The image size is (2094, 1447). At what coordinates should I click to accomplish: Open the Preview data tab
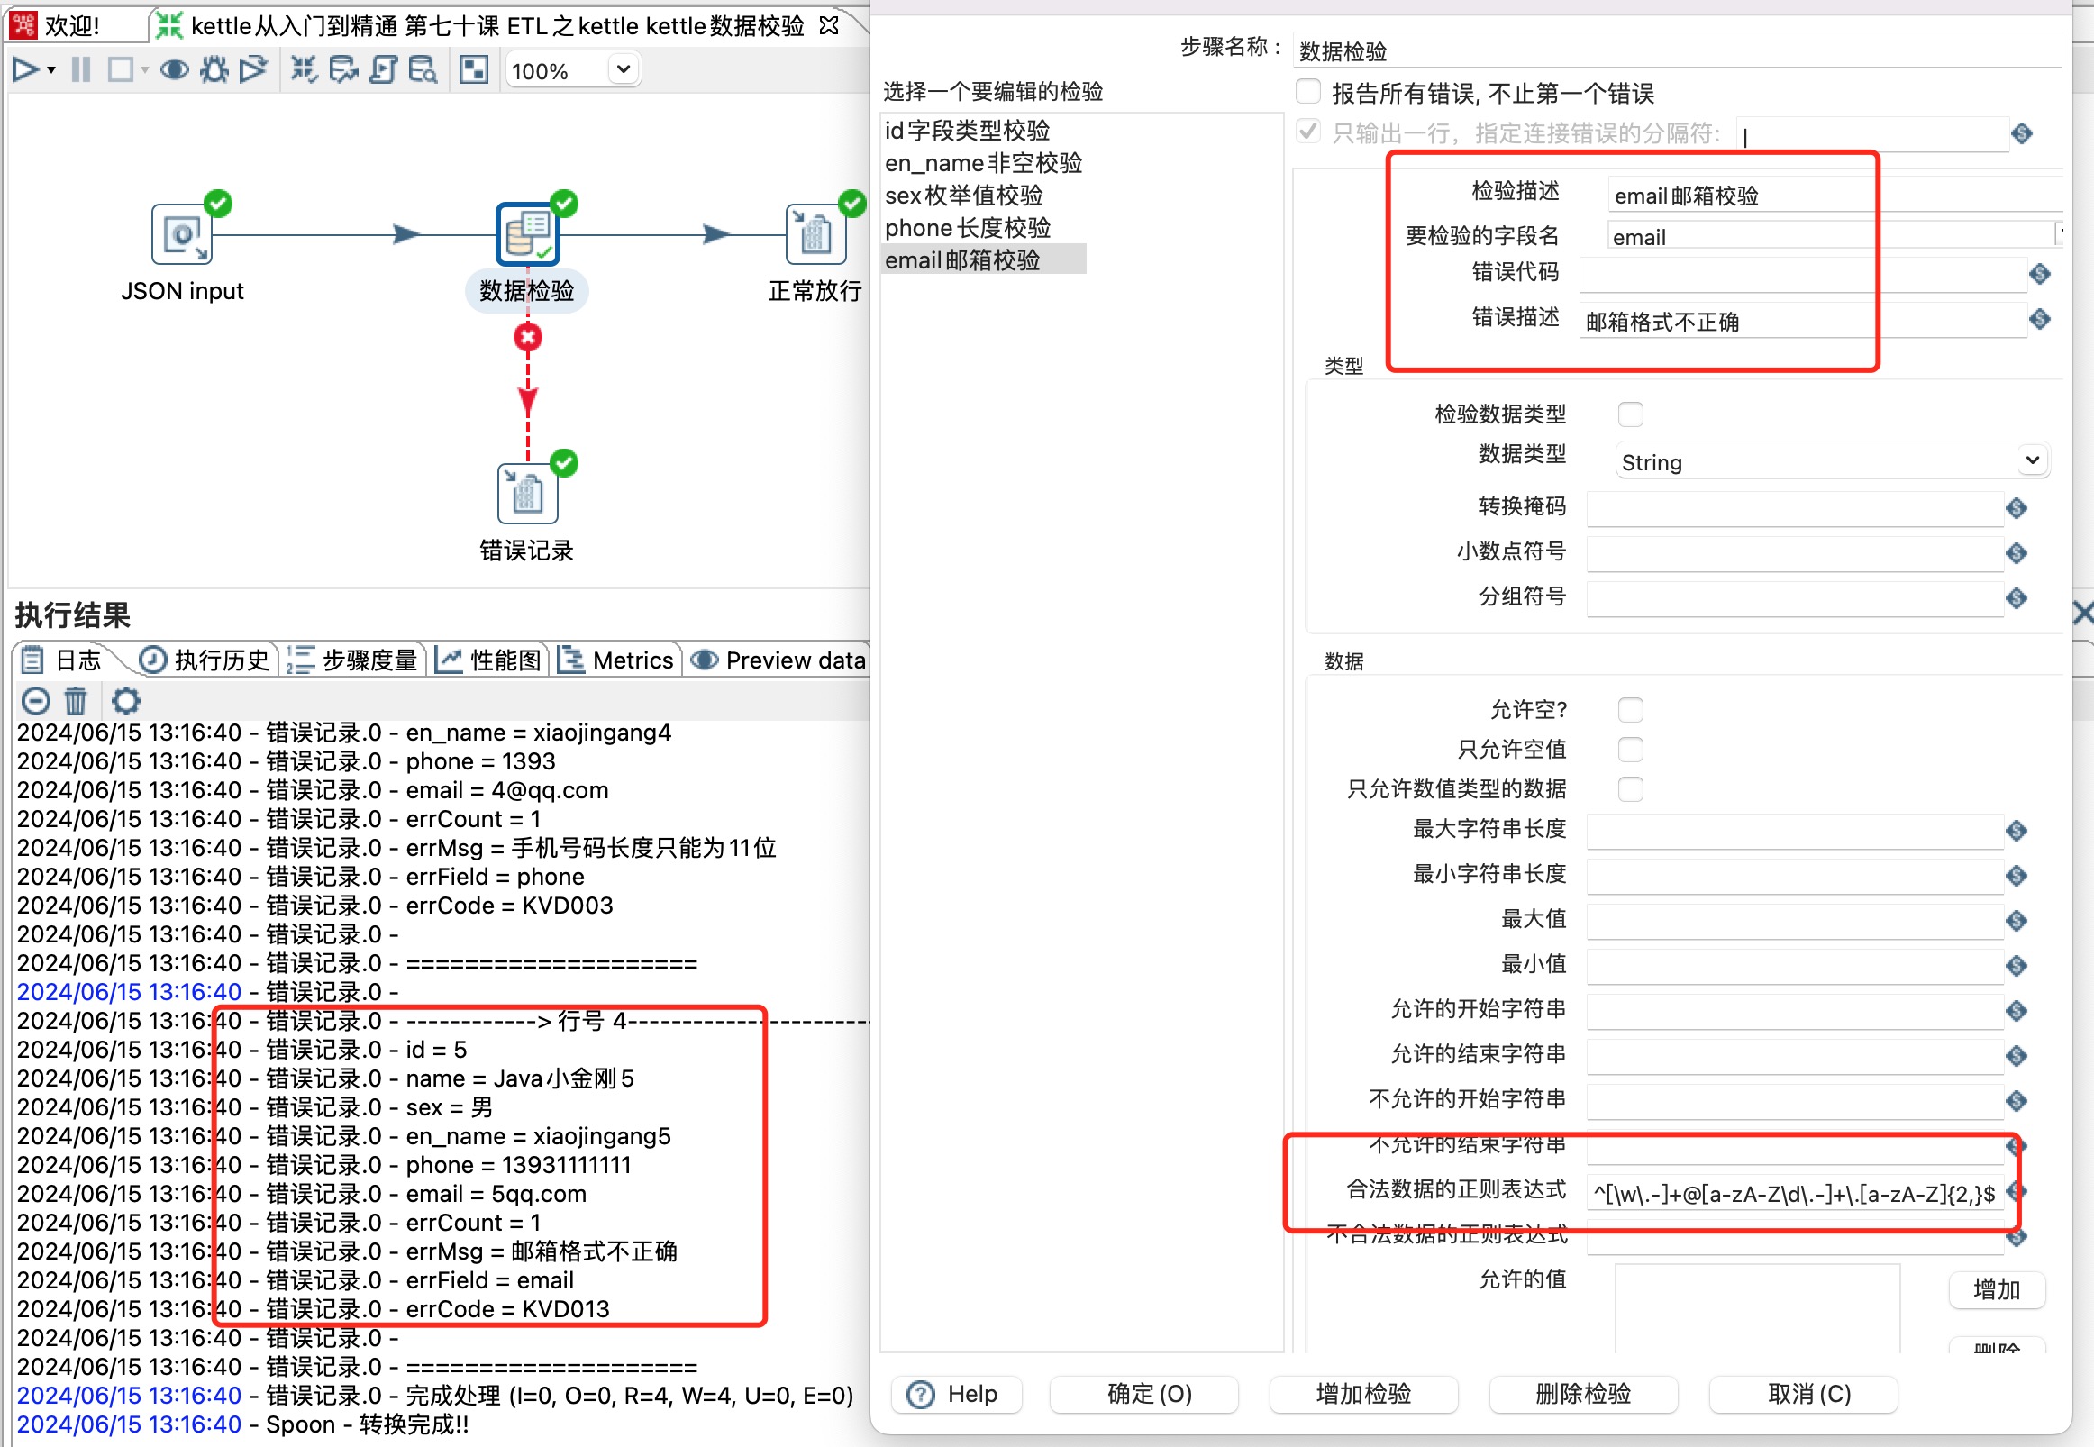tap(779, 660)
